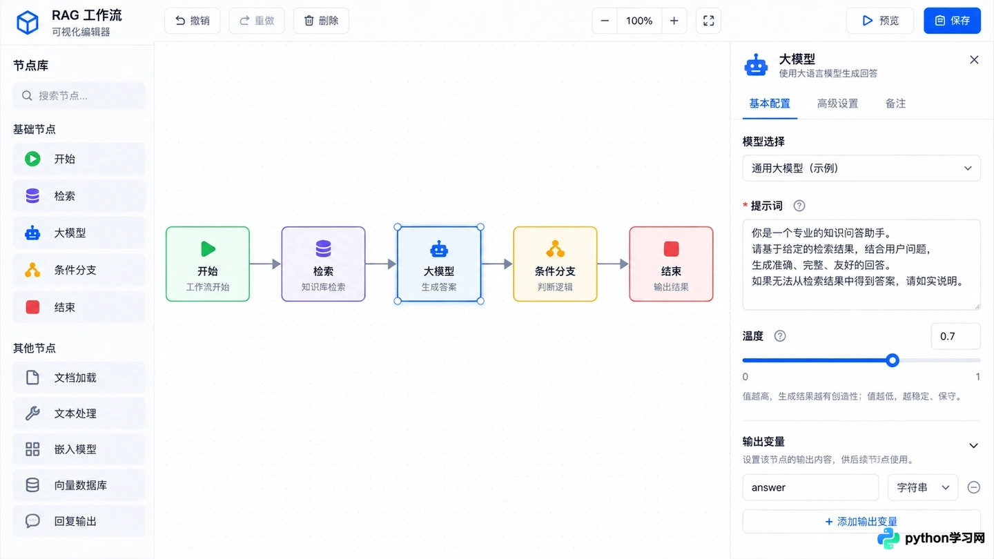This screenshot has height=559, width=994.
Task: Click the temperature slider handle
Action: (x=893, y=360)
